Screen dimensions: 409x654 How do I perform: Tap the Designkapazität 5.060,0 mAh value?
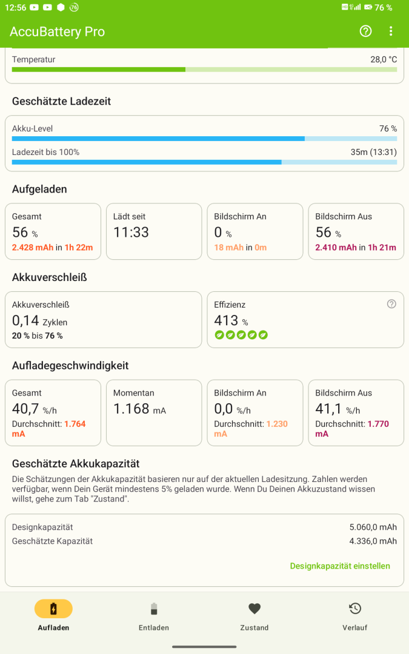(x=373, y=527)
